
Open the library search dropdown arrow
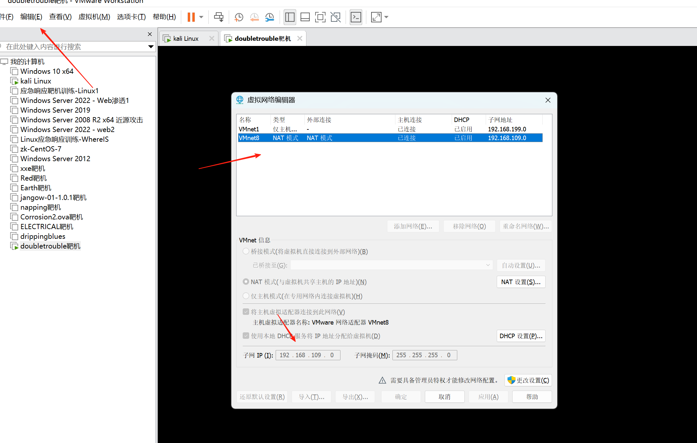151,47
